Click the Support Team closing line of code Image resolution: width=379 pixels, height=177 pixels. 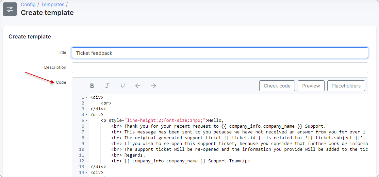[x=187, y=161]
